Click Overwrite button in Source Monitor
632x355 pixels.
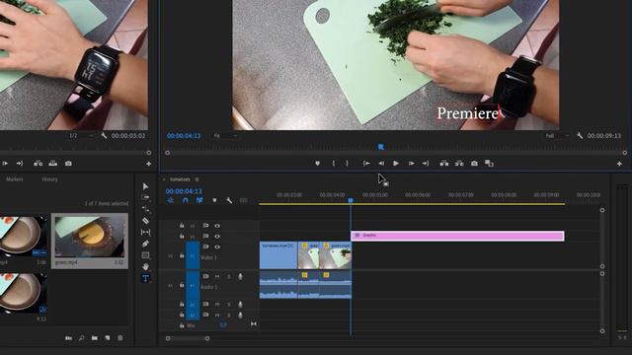52,164
